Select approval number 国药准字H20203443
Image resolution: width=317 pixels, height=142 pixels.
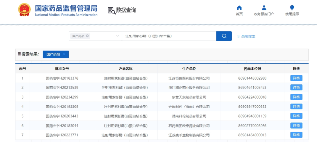pyautogui.click(x=62, y=116)
